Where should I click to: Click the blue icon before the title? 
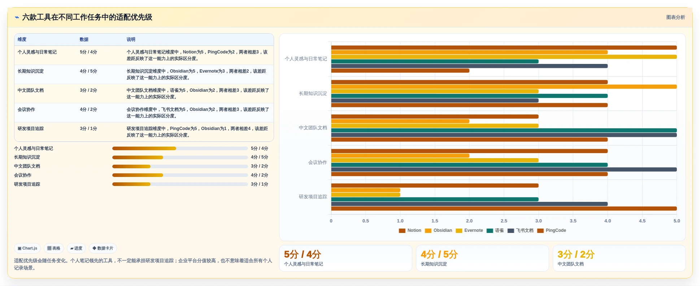pos(17,17)
